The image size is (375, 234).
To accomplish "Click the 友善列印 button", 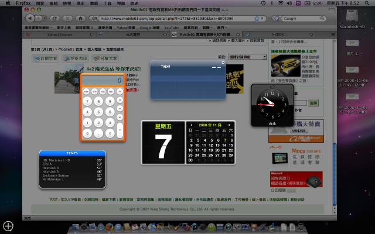I will 76,58.
